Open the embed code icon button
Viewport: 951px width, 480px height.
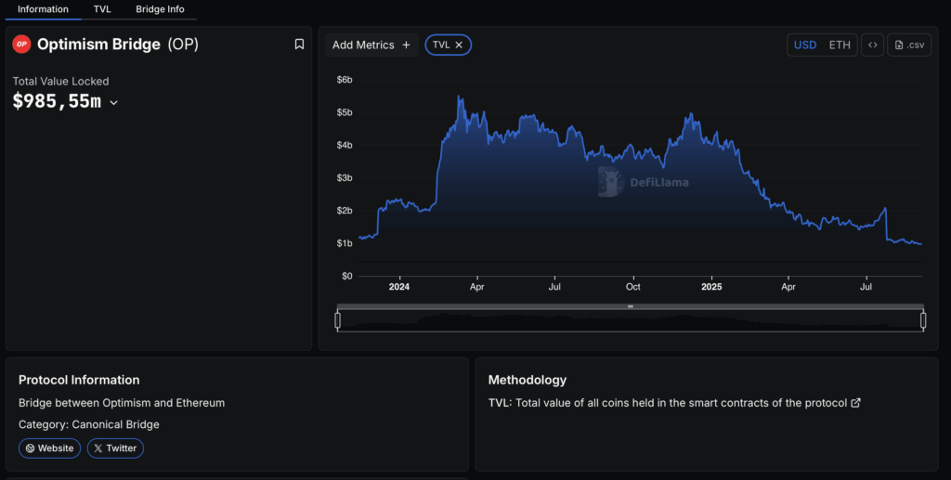[x=872, y=45]
